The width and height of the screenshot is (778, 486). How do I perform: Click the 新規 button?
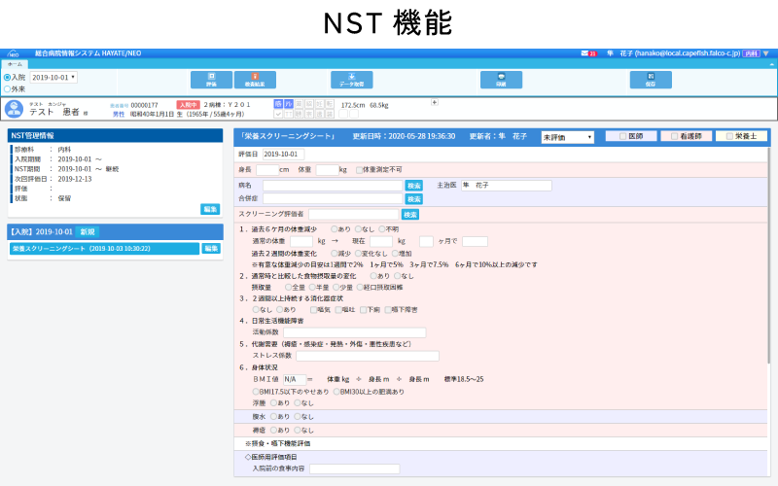[88, 231]
